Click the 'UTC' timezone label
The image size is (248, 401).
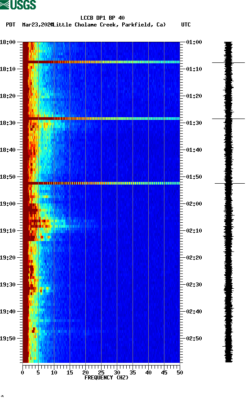(186, 25)
